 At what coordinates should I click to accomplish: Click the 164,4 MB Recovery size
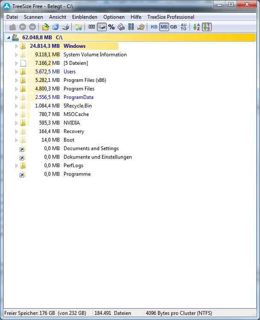49,131
